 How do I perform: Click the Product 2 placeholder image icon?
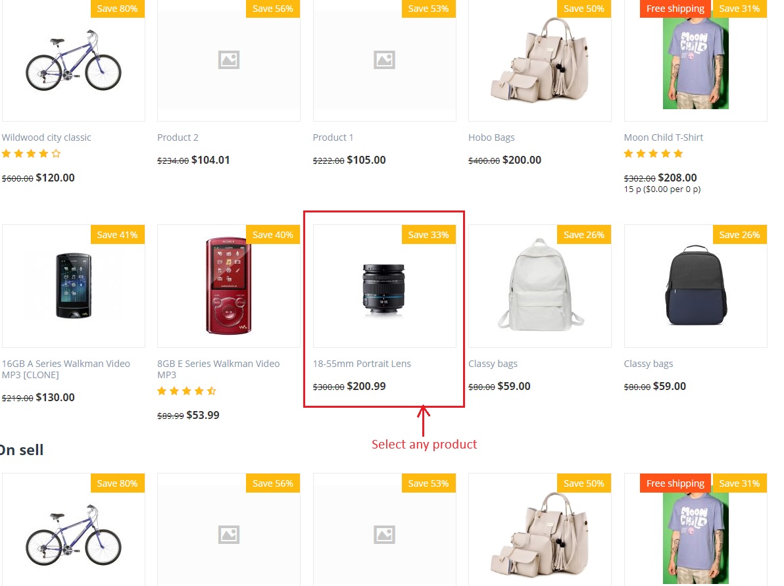click(x=229, y=60)
